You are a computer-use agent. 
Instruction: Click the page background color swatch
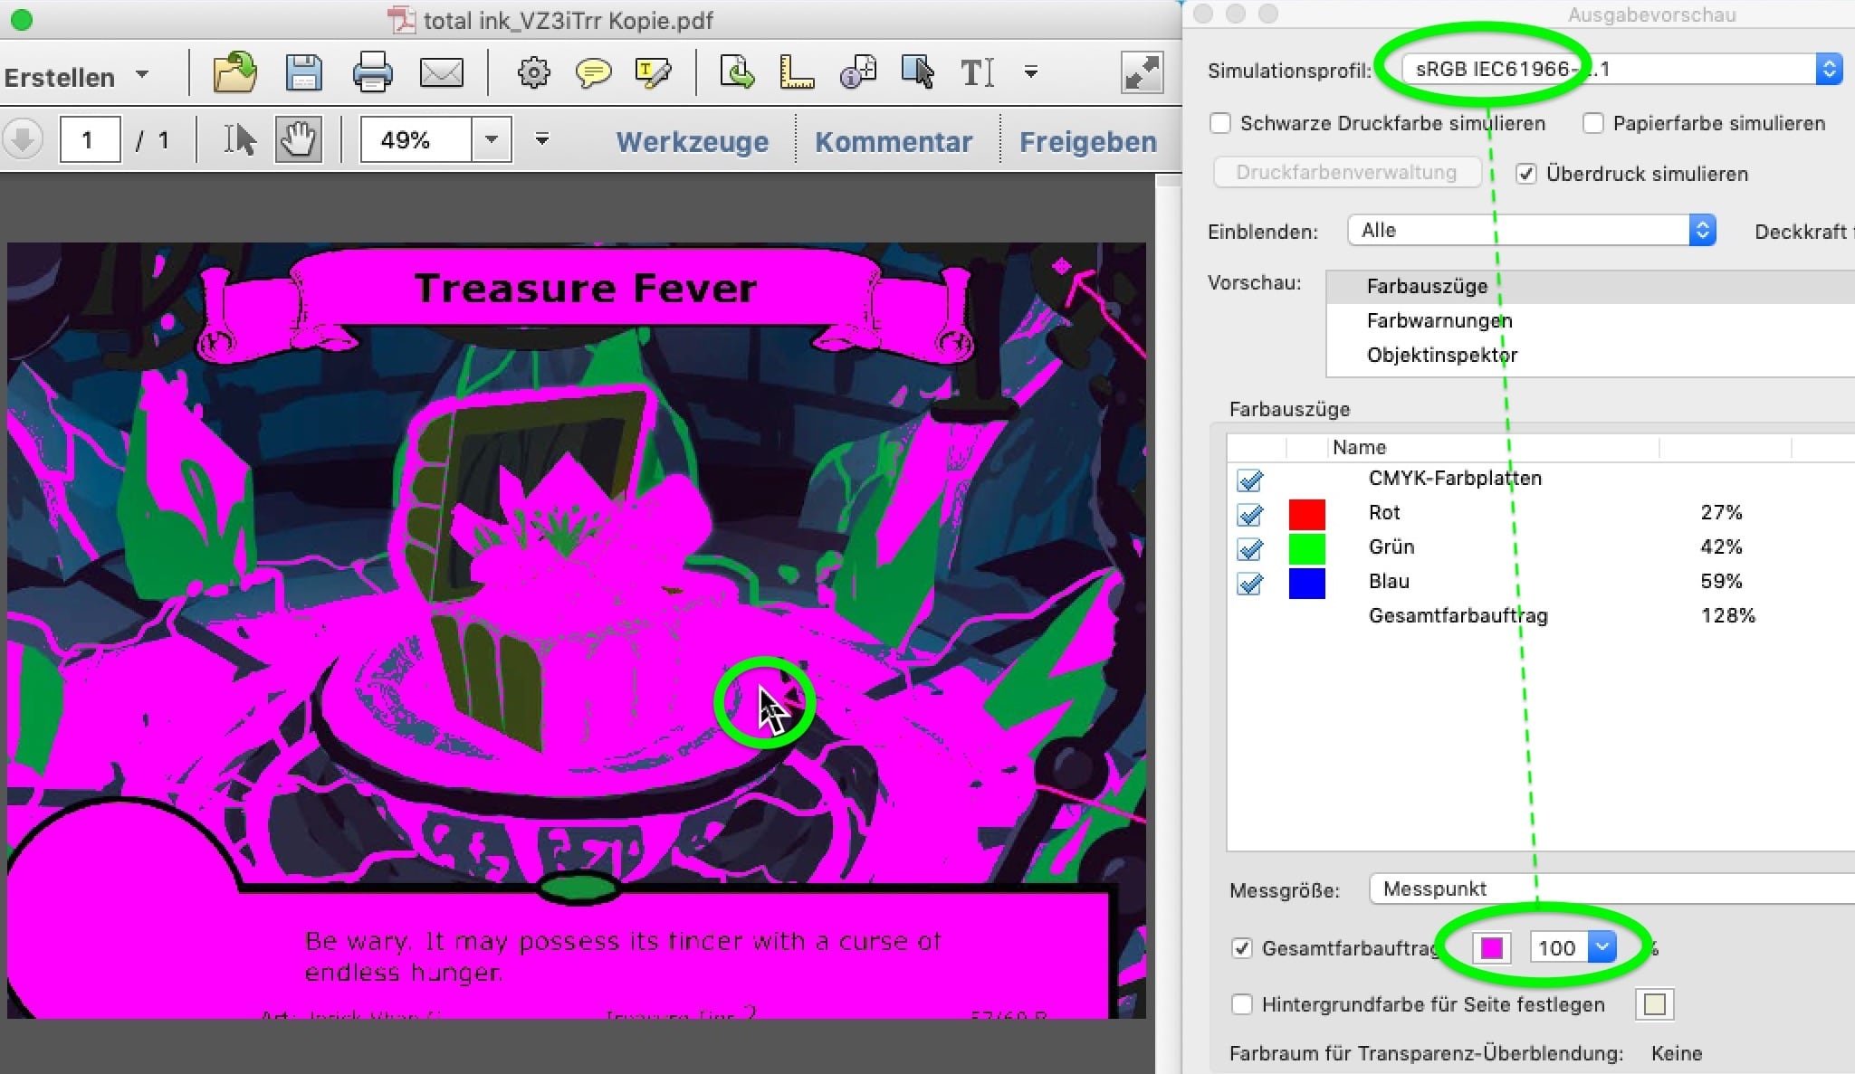[x=1654, y=1004]
